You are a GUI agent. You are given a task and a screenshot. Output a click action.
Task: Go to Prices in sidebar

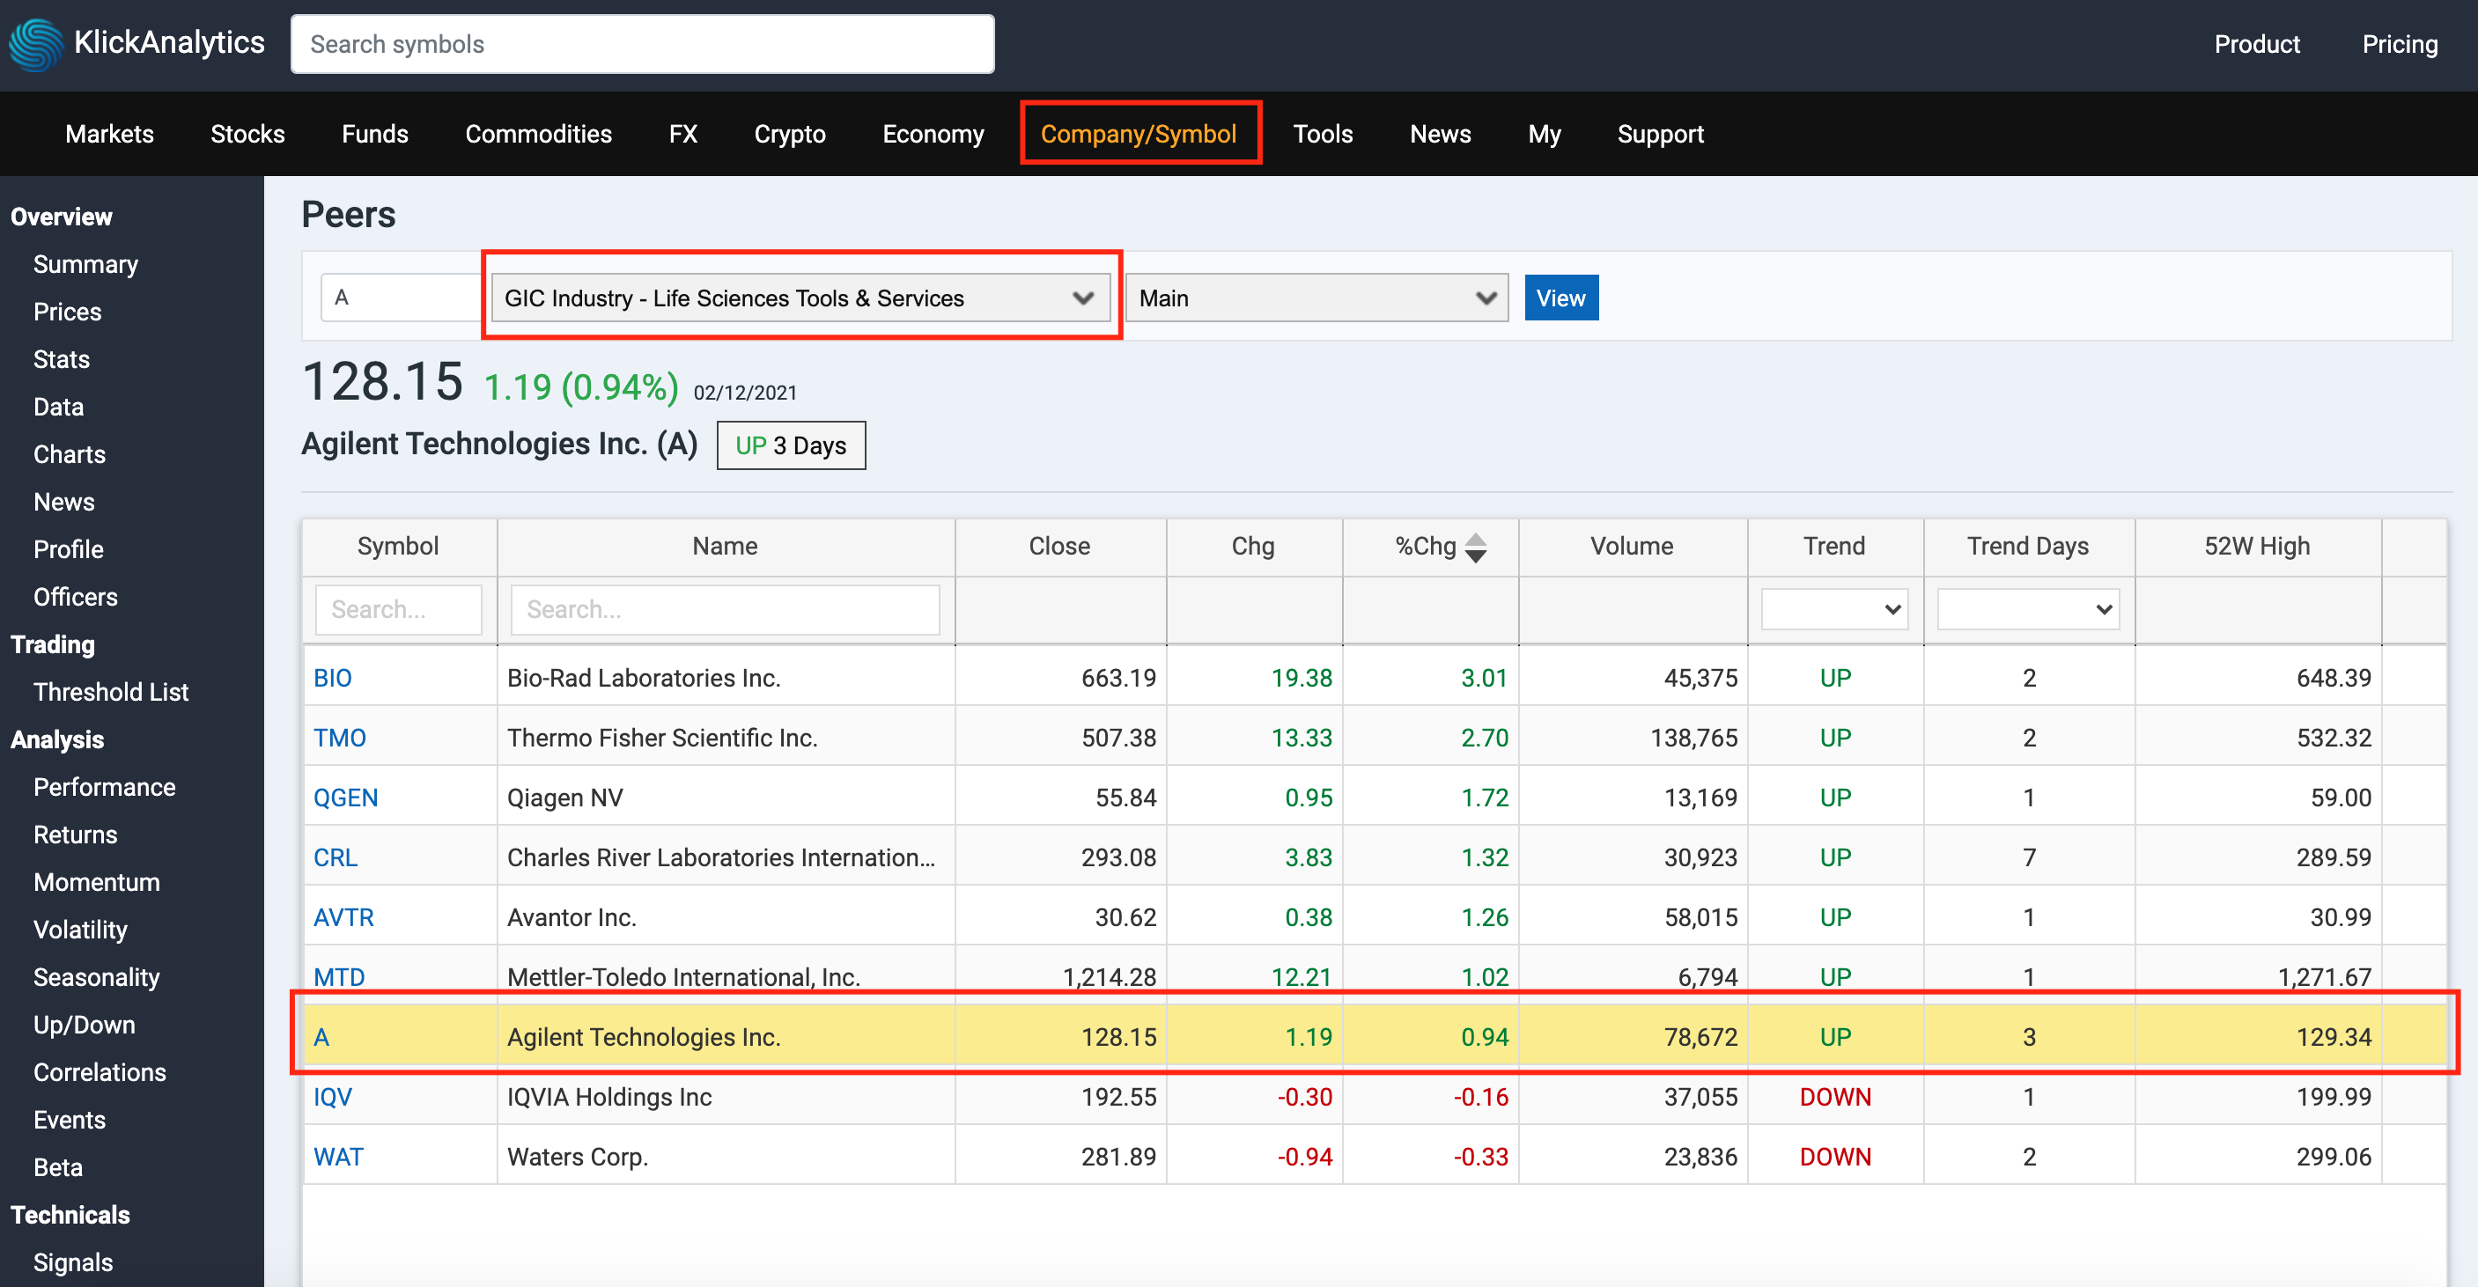click(x=67, y=312)
